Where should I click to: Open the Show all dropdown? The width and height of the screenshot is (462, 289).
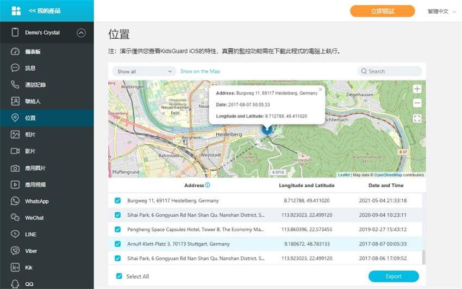(144, 71)
